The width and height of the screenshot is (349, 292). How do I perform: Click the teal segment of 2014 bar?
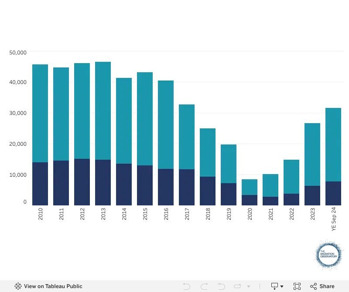click(124, 121)
